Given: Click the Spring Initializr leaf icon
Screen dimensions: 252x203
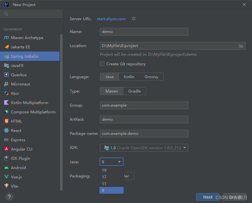Looking at the screenshot, I should click(x=6, y=56).
